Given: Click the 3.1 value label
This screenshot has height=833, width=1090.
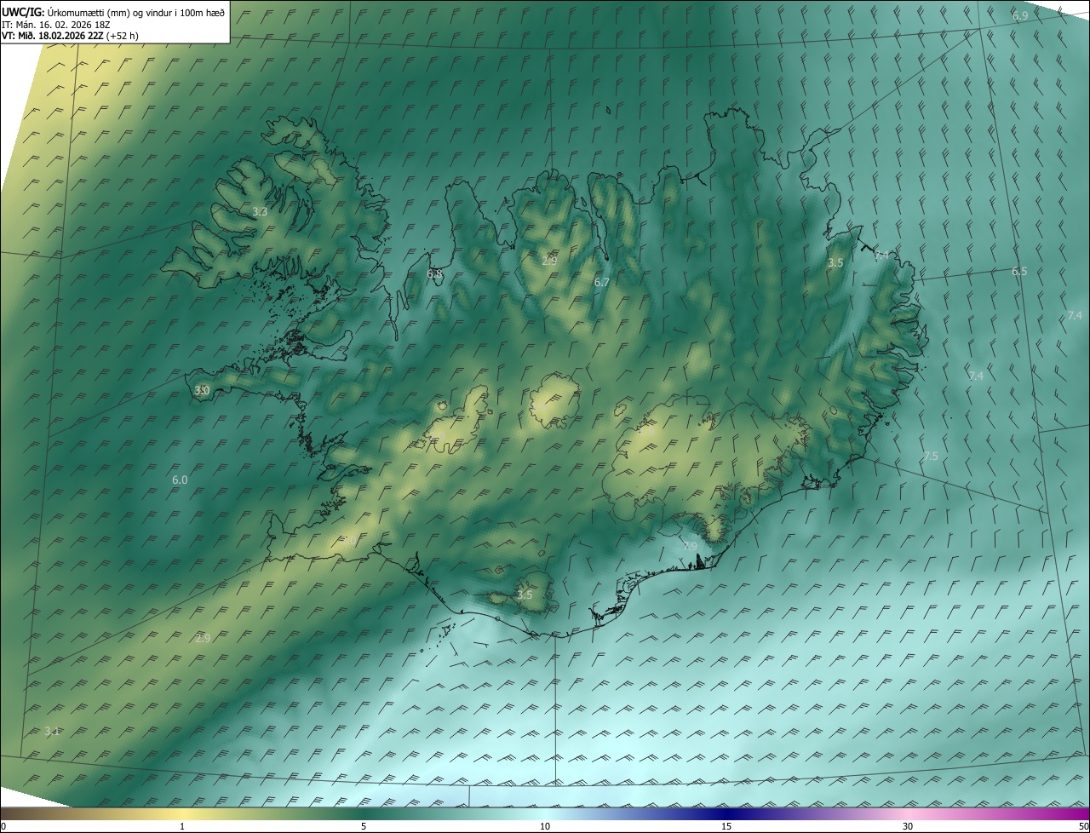Looking at the screenshot, I should point(52,731).
